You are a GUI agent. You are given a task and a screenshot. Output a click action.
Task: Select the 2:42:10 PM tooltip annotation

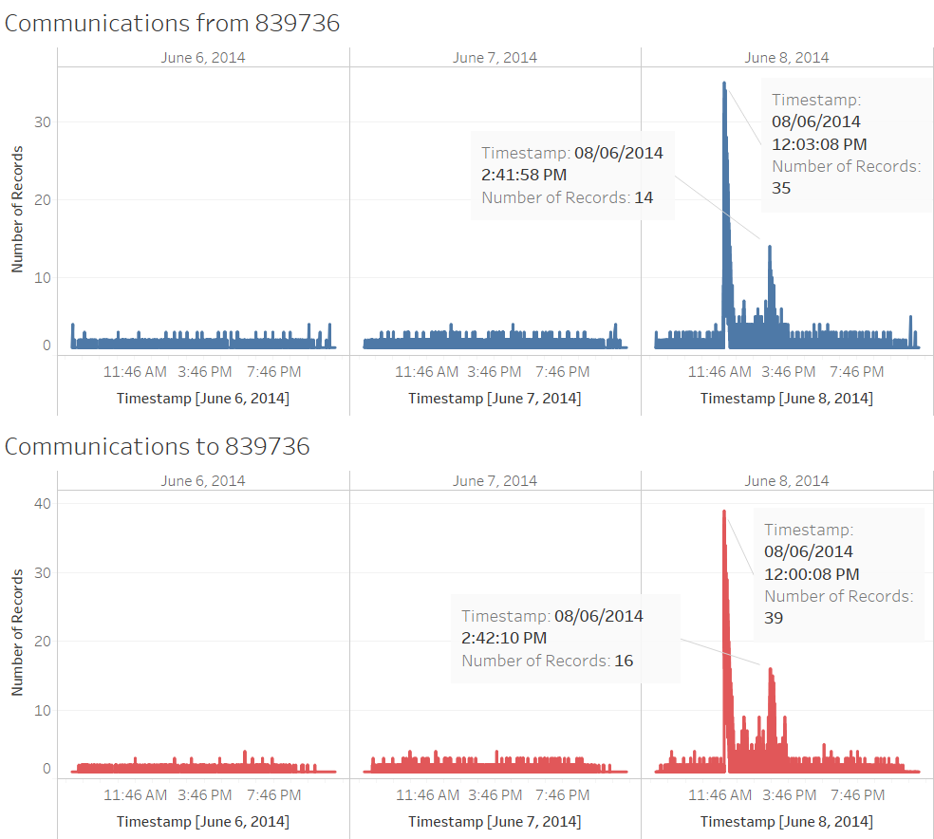566,639
